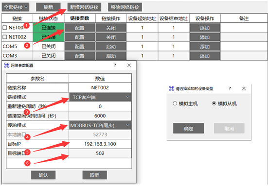Screen dimensions: 269x186
Task: Edit the 目标IP value 192.168.3.100
Action: [x=100, y=144]
